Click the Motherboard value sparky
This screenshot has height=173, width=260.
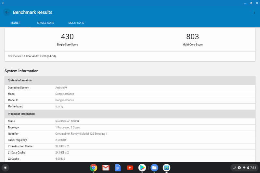59,106
